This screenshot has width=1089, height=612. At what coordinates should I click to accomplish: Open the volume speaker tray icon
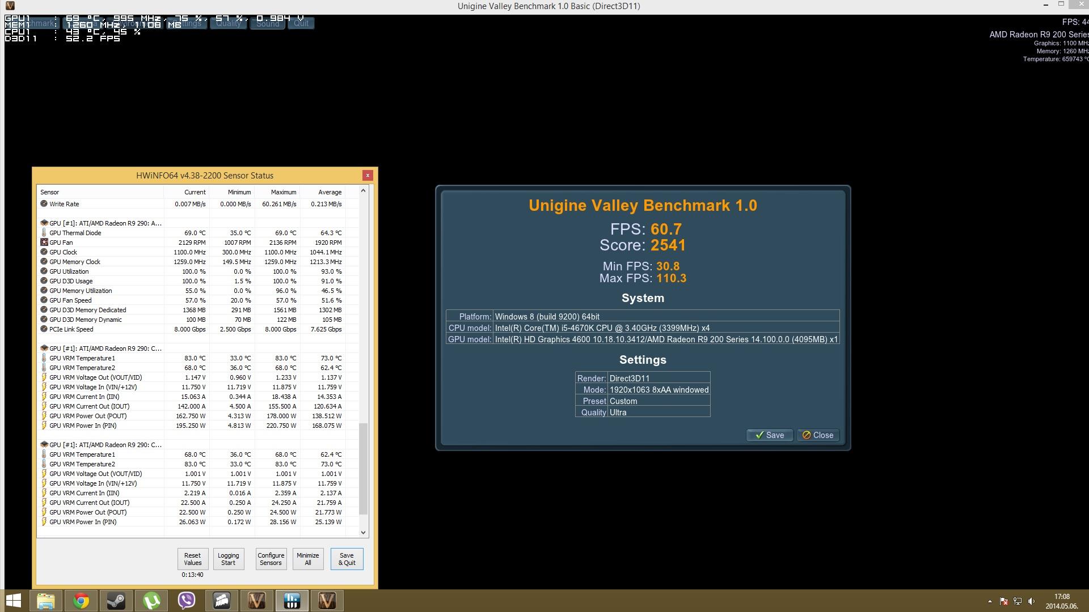(x=1031, y=601)
